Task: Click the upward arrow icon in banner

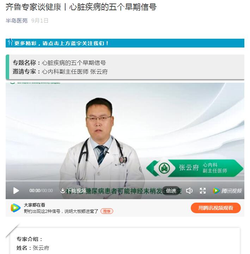Action: point(10,42)
